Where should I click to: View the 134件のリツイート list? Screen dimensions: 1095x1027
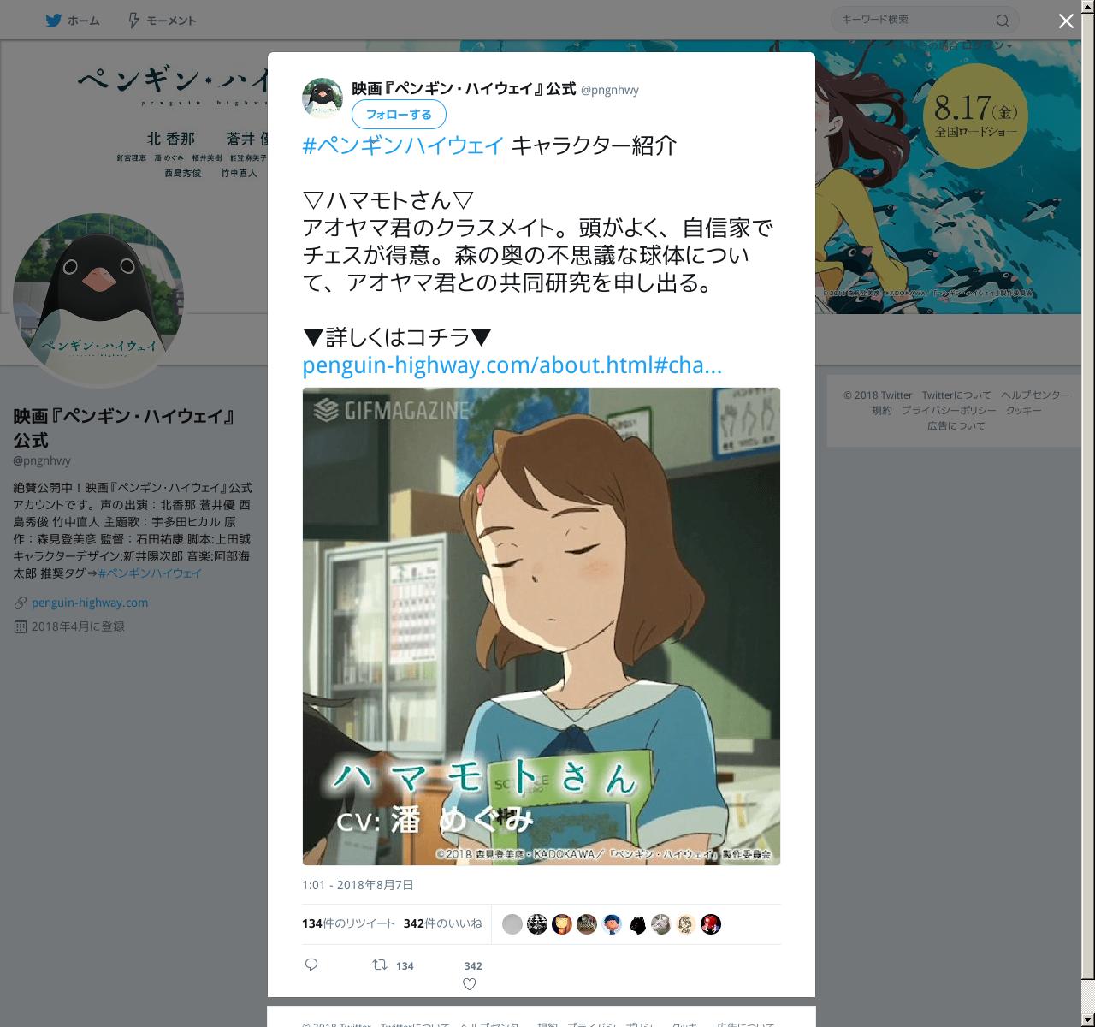(x=348, y=923)
